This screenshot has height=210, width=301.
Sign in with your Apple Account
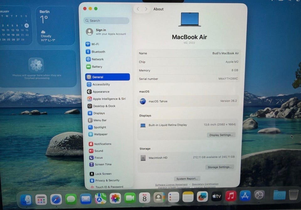coord(106,32)
